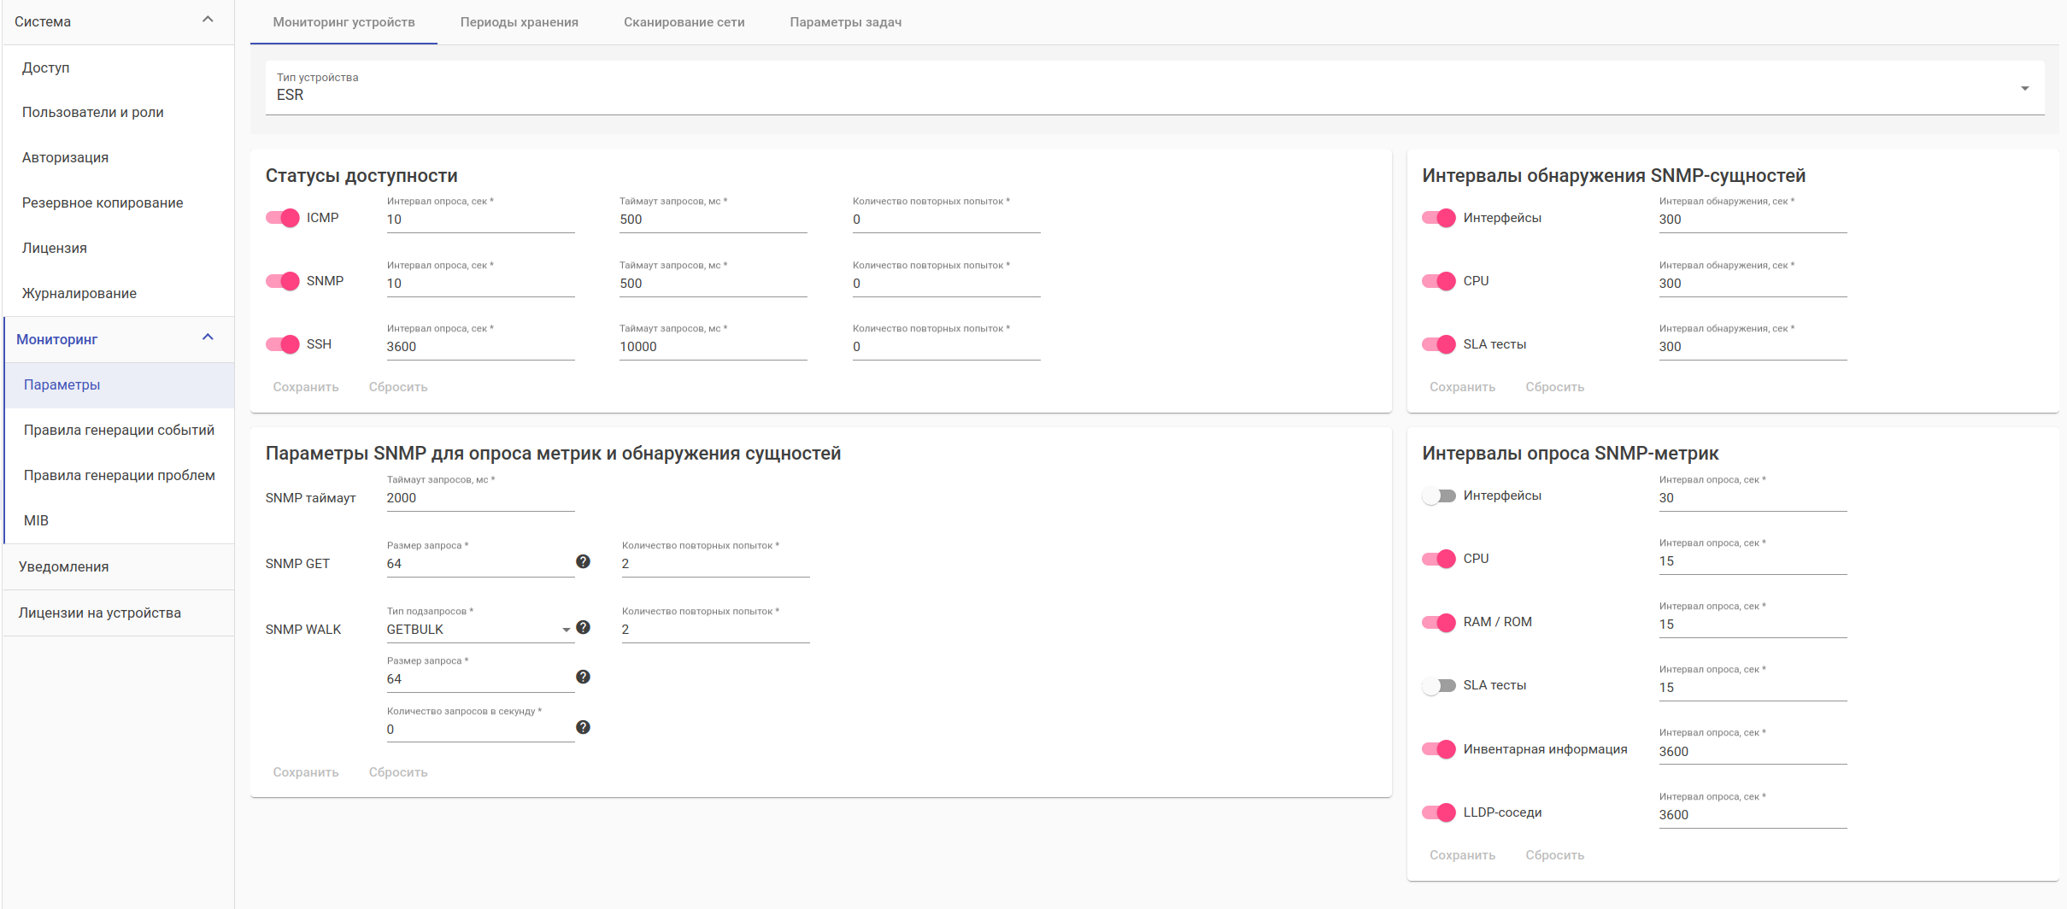Disable the ICMP availability toggle

click(283, 218)
